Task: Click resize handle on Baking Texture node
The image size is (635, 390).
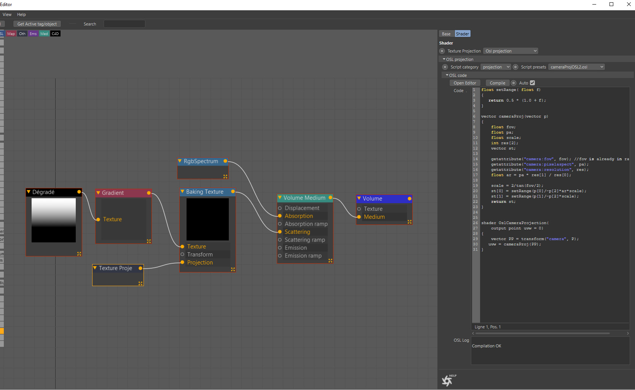Action: [233, 269]
